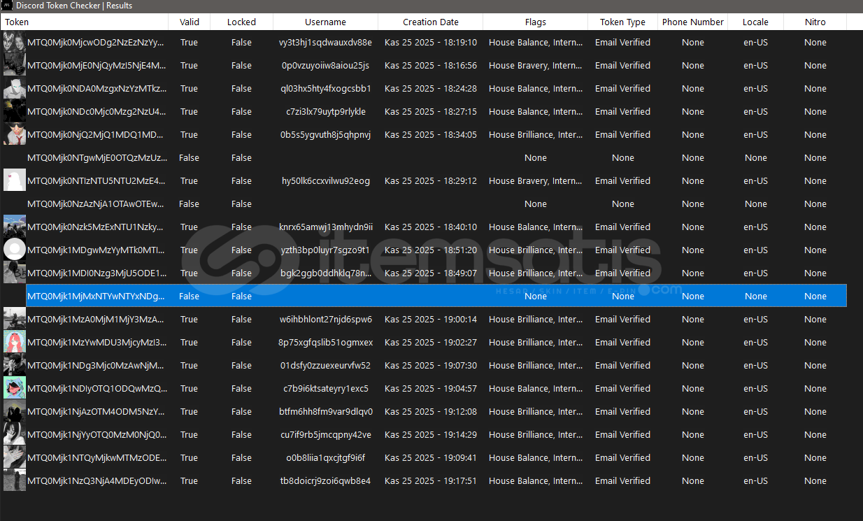
Task: Click the highlighted blue invalid row
Action: pos(420,297)
